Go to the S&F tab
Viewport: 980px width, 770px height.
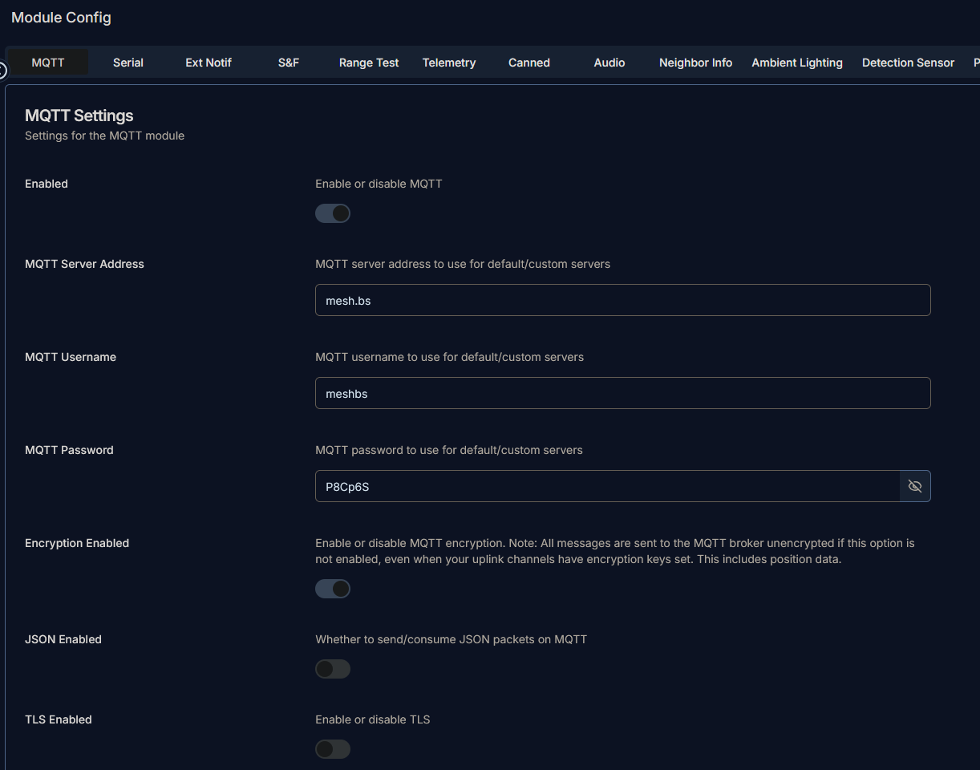tap(289, 63)
